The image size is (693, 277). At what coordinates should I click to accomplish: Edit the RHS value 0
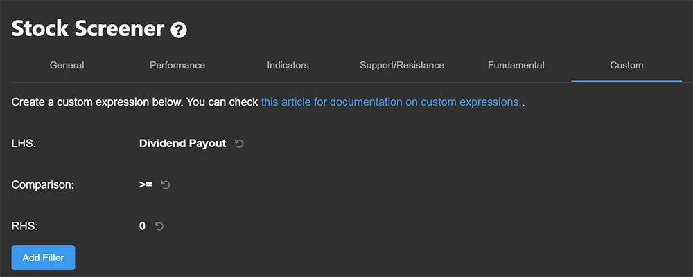[142, 226]
